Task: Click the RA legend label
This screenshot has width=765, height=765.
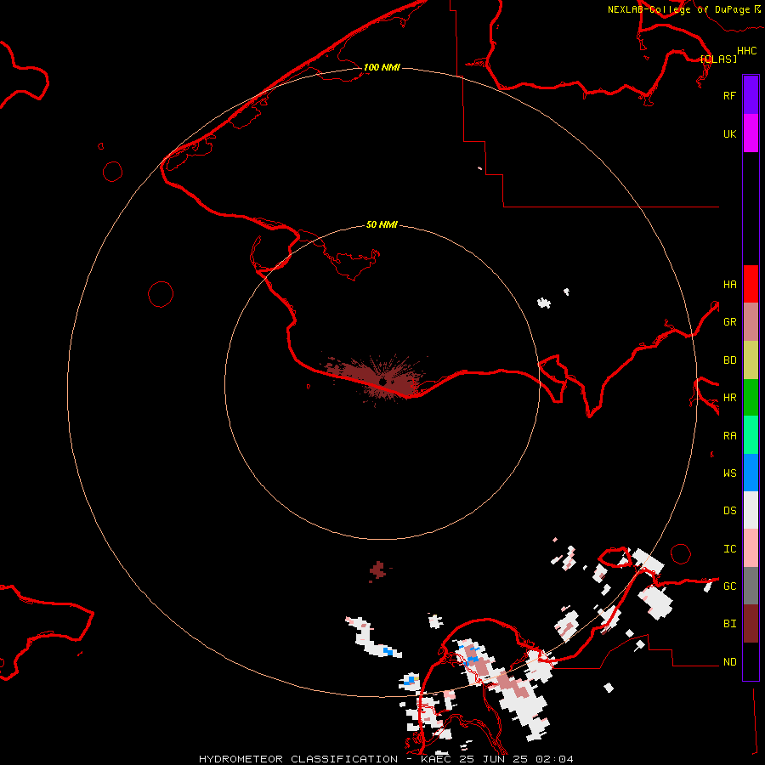Action: tap(729, 436)
